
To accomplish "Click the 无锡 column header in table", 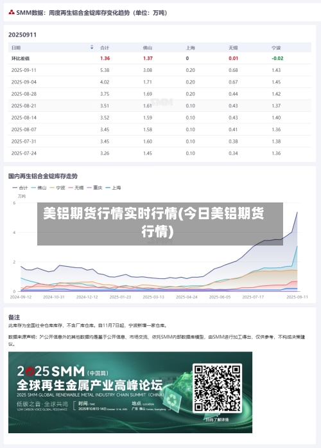I will point(233,48).
